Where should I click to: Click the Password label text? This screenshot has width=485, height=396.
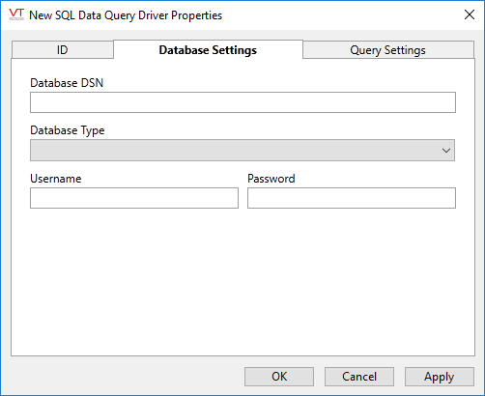(x=271, y=179)
